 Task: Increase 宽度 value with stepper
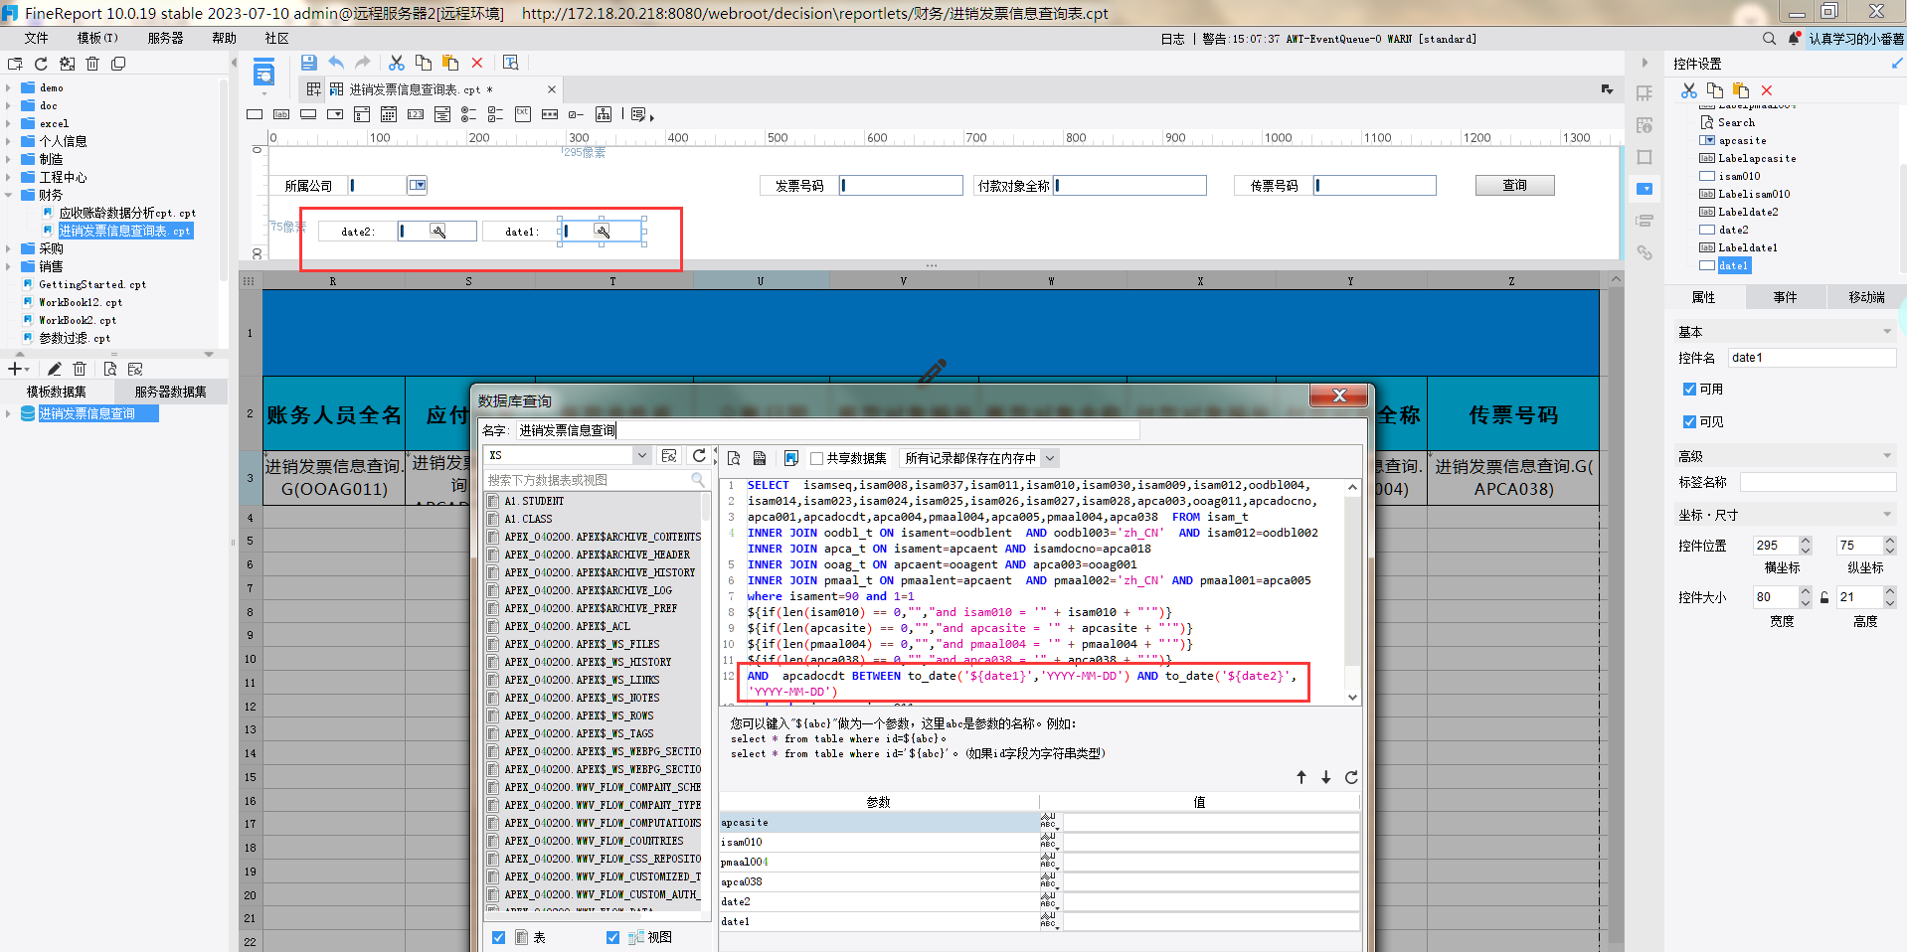click(x=1806, y=592)
